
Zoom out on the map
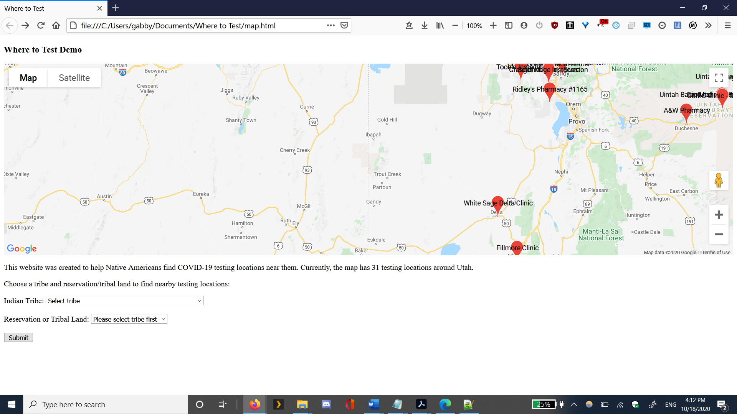[x=719, y=234]
